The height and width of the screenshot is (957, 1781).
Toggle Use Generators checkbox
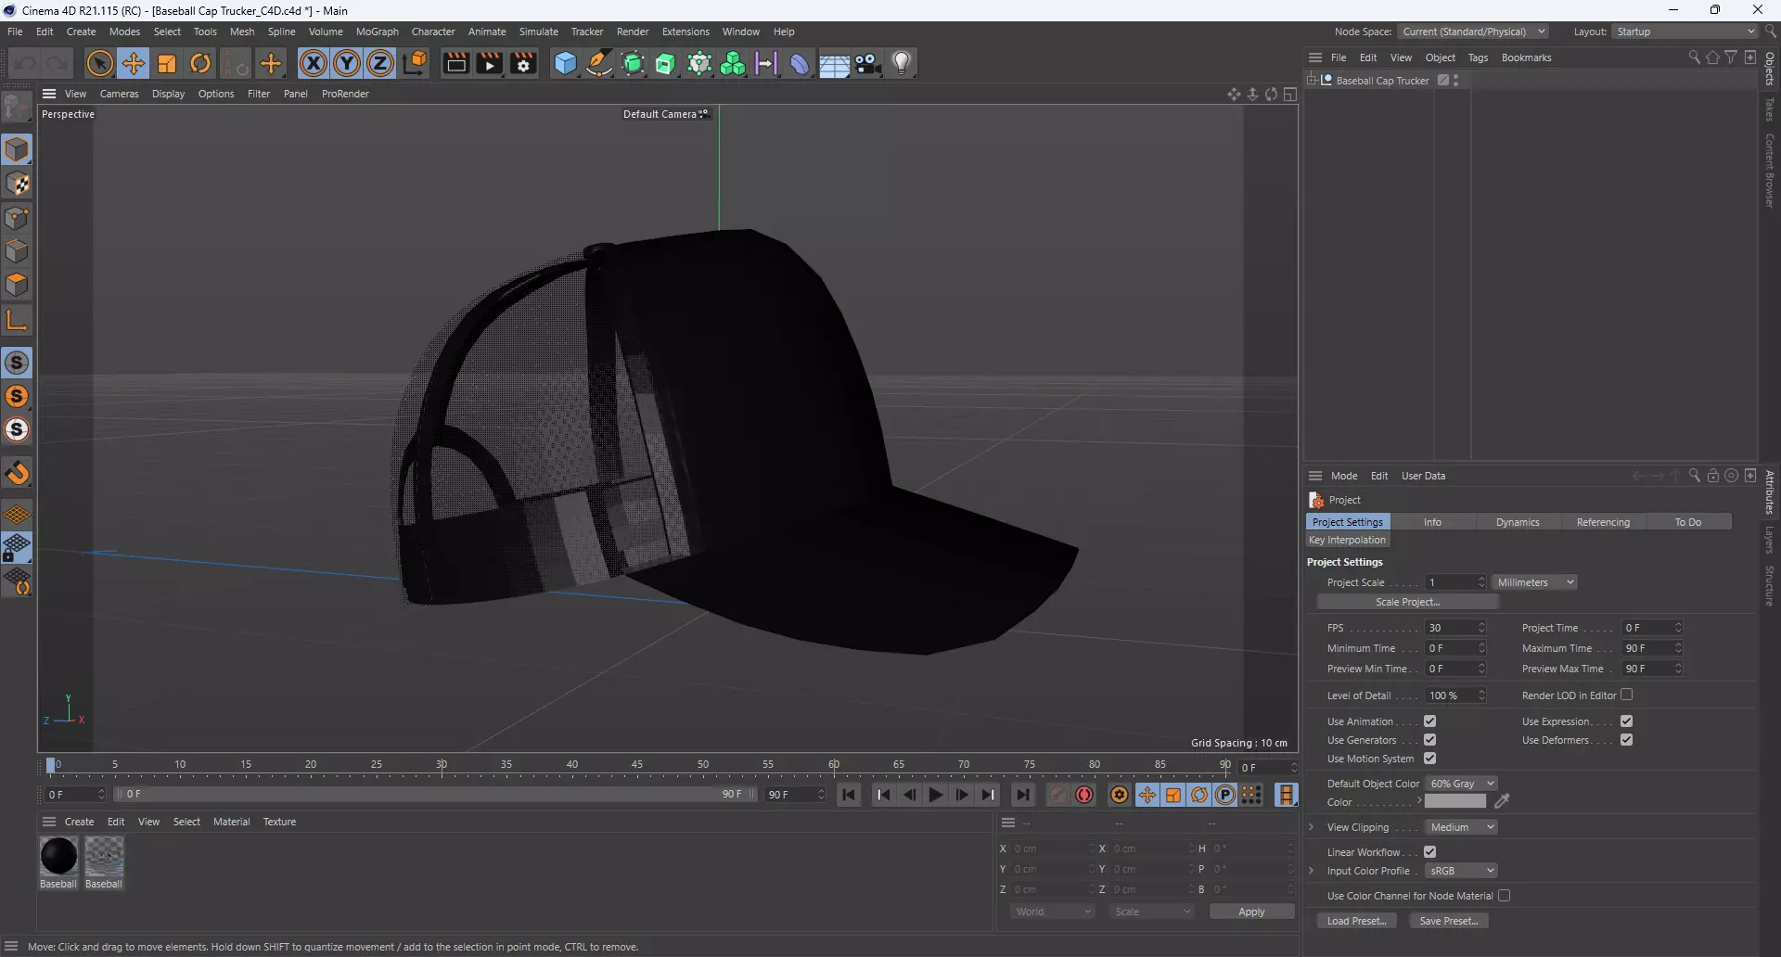pyautogui.click(x=1429, y=740)
